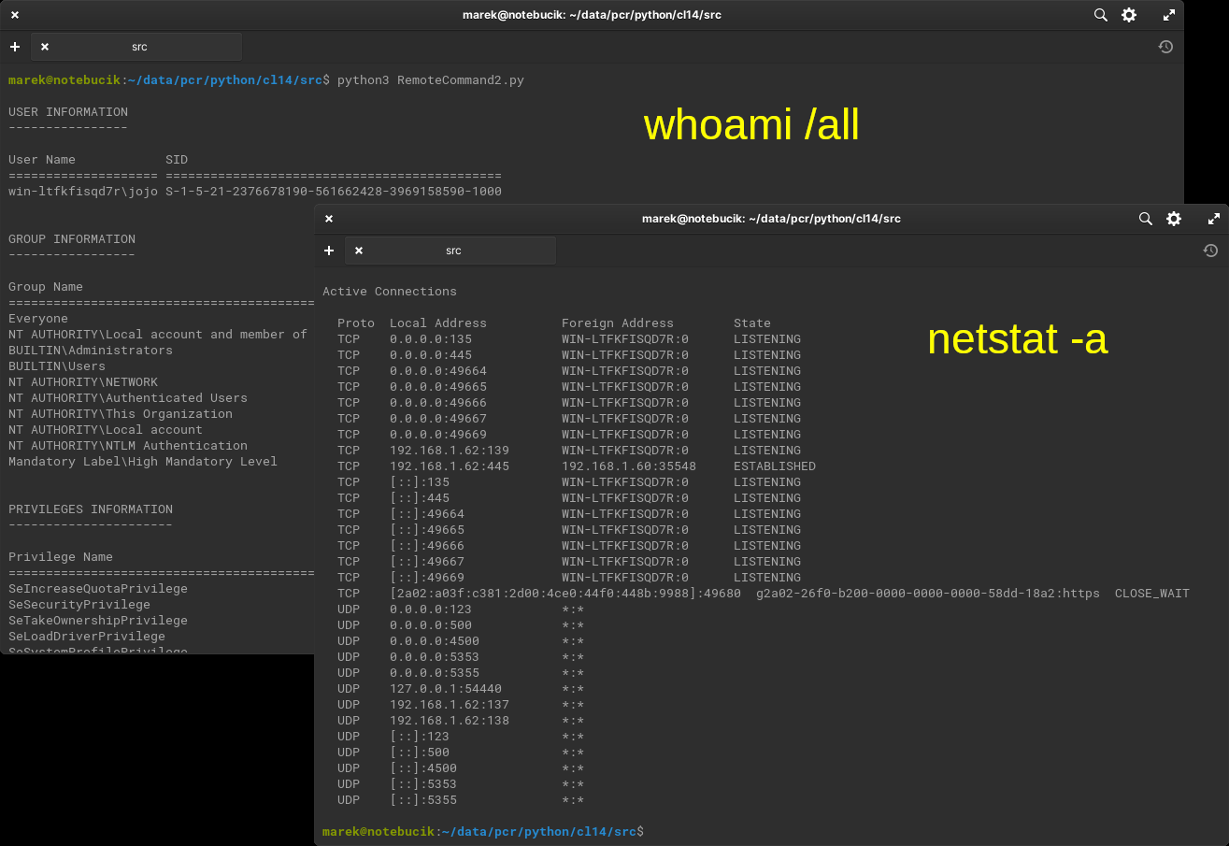Maximize the netstat terminal window
This screenshot has height=846, width=1229.
pyautogui.click(x=1213, y=219)
